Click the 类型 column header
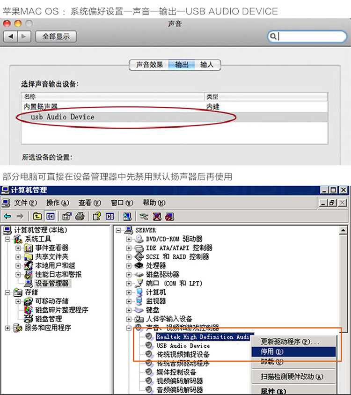 click(266, 97)
